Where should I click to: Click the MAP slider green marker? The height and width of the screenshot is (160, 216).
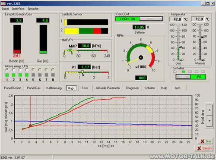tap(70, 50)
